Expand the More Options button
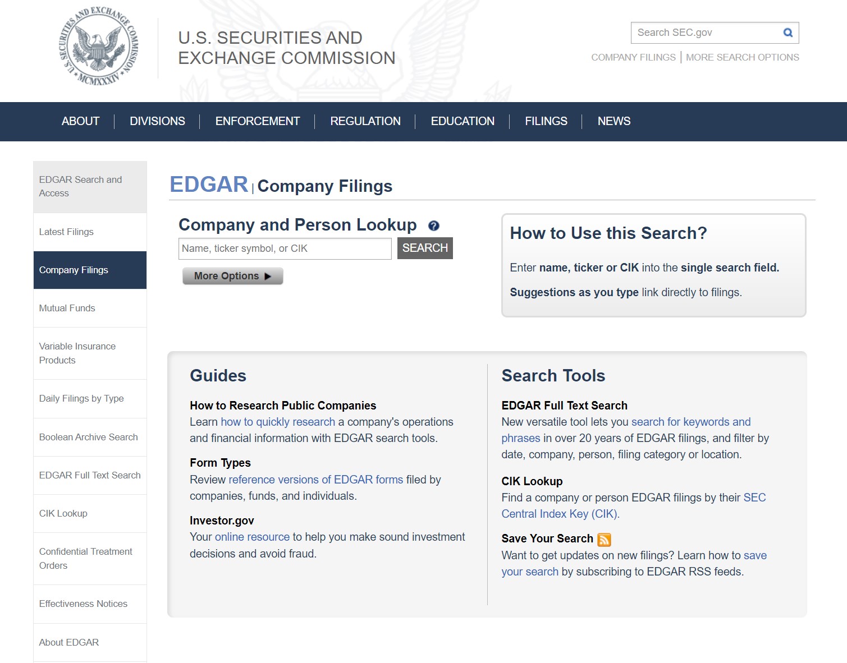 click(x=232, y=276)
